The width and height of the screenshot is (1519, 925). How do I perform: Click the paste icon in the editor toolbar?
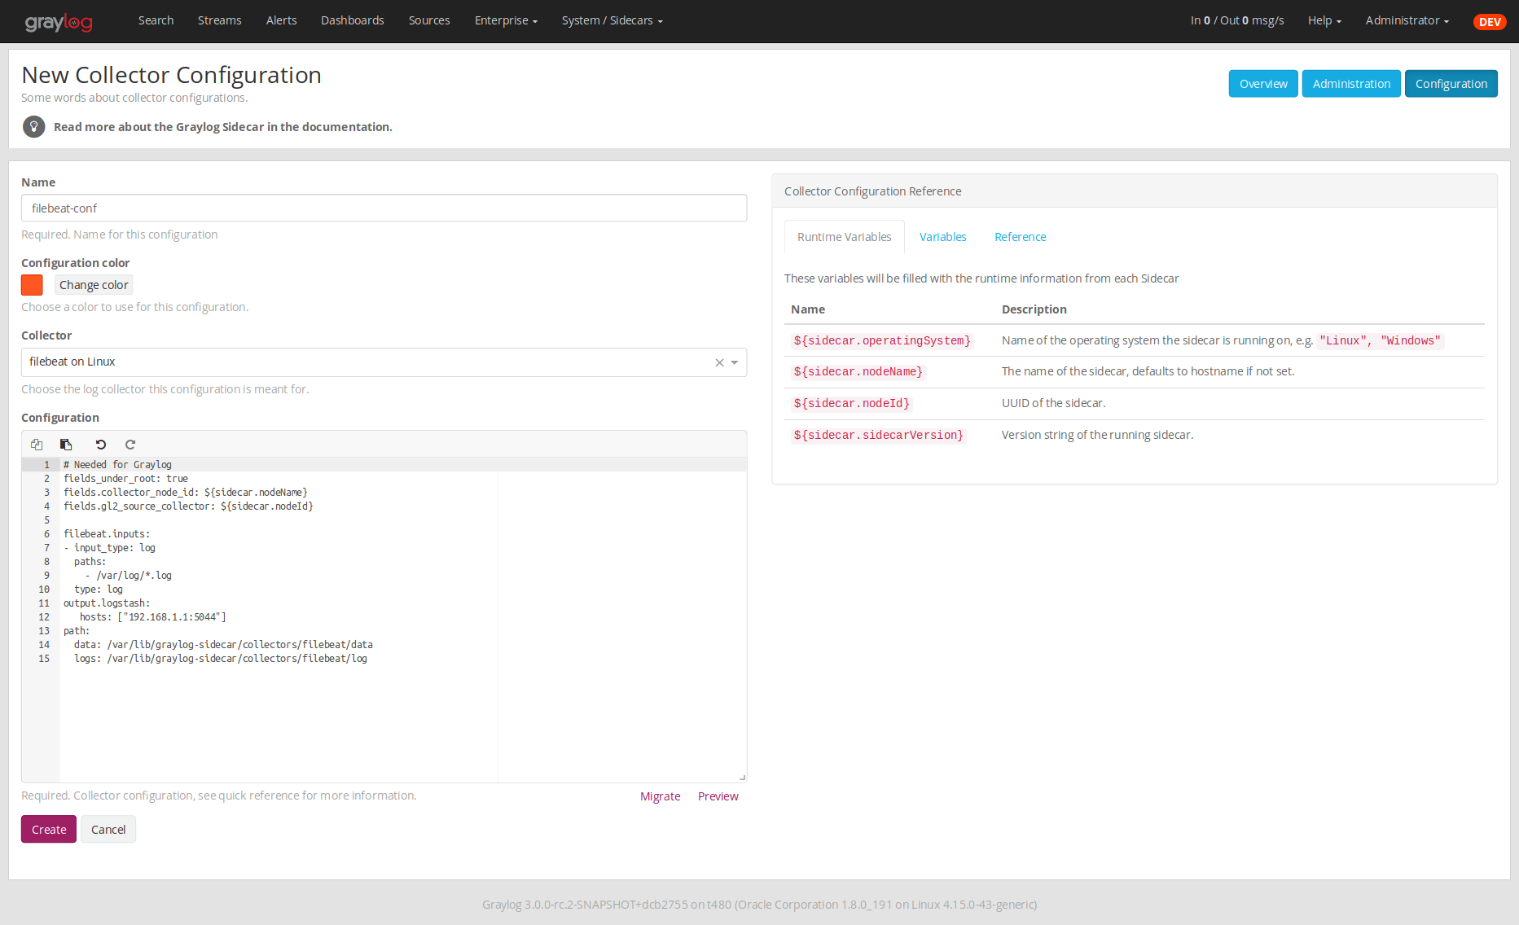(66, 445)
